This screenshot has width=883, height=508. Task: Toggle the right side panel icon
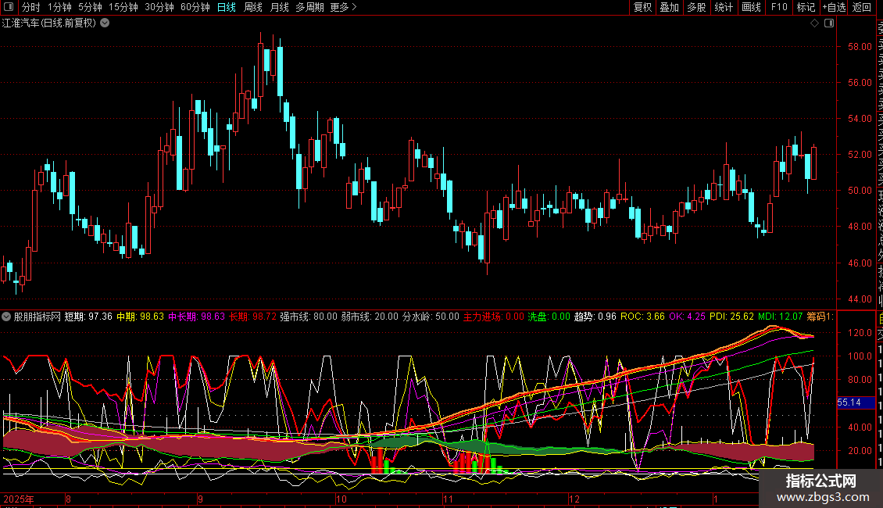click(828, 23)
